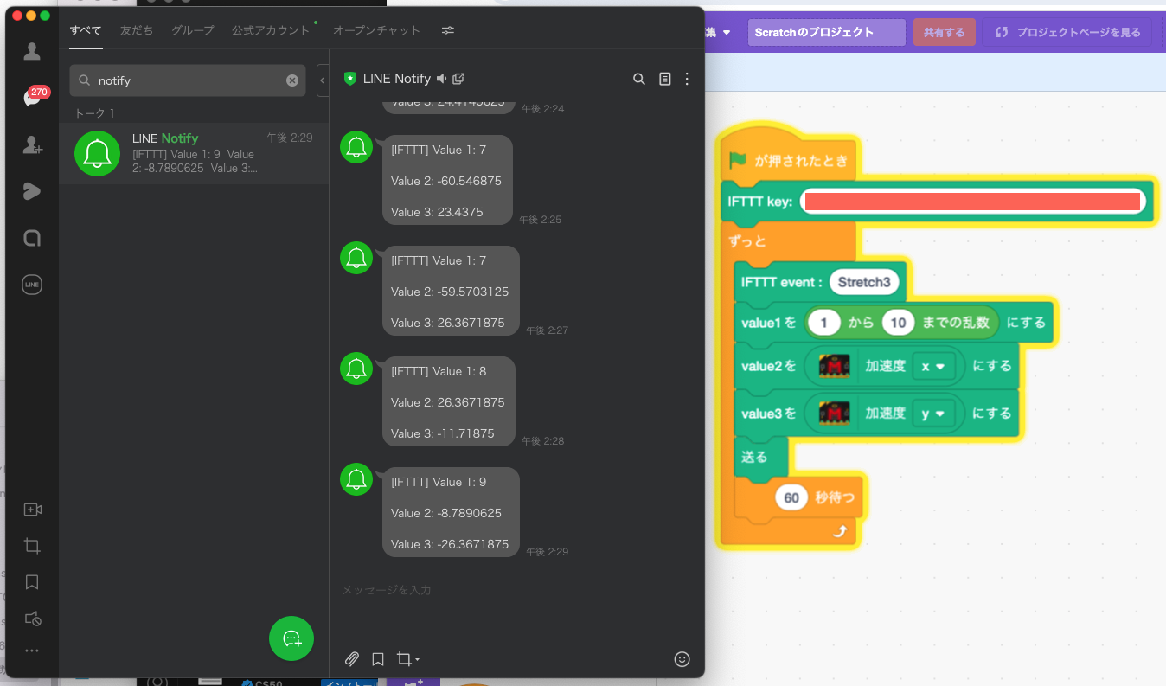1166x686 pixels.
Task: Click the micro:bit icon in value2 block
Action: pos(835,366)
